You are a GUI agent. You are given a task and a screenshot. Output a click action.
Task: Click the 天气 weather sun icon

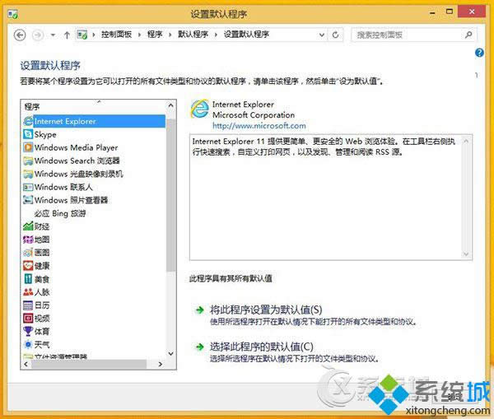(28, 344)
